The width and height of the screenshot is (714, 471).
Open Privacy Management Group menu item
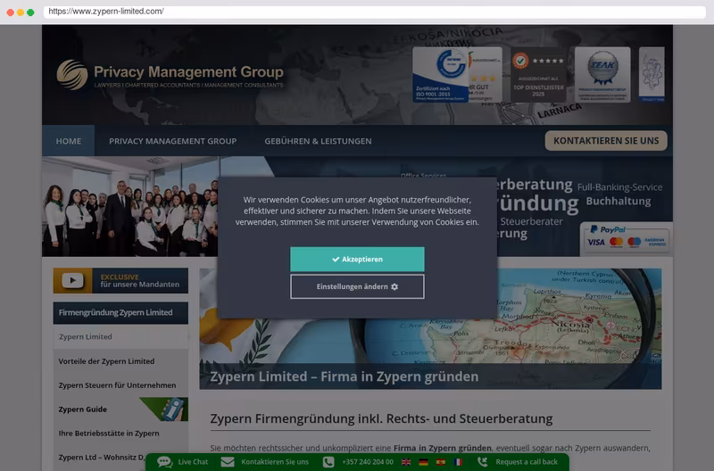coord(172,141)
